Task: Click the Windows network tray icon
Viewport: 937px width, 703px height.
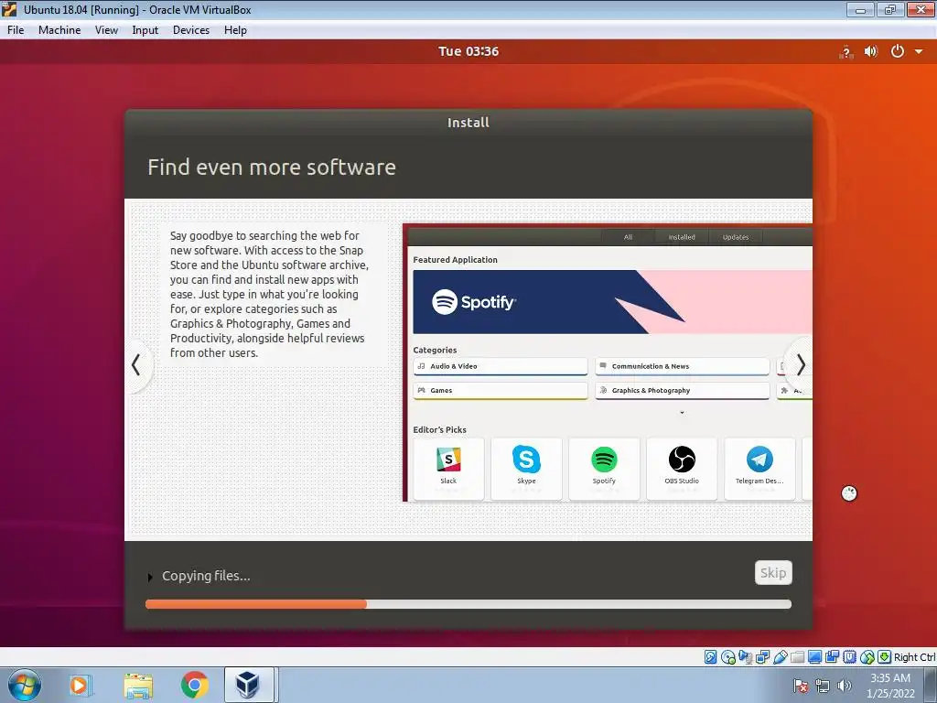Action: pos(823,686)
